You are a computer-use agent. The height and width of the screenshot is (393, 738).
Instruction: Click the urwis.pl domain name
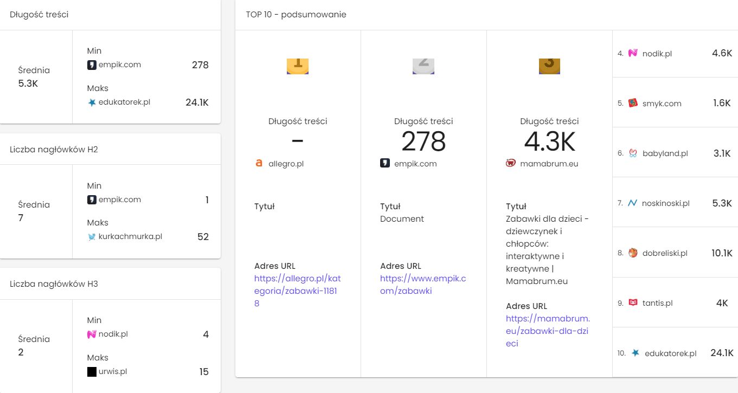113,371
